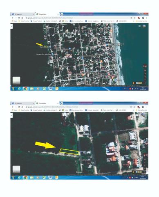
Task: Collapse side panel arrow on bottom map
Action: coord(11,115)
